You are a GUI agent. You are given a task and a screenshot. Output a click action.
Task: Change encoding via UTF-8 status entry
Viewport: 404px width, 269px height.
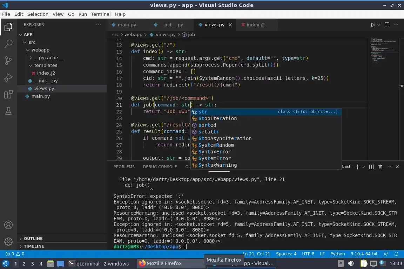click(x=308, y=254)
